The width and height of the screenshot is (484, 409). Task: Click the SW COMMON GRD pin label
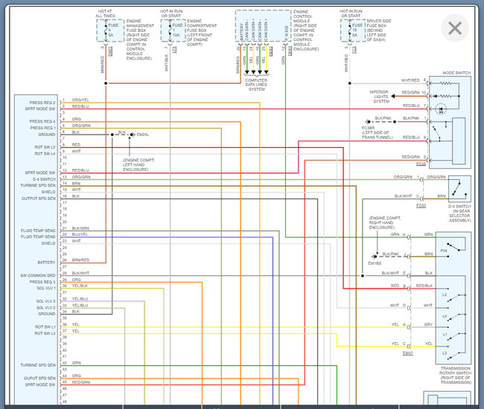pyautogui.click(x=38, y=276)
